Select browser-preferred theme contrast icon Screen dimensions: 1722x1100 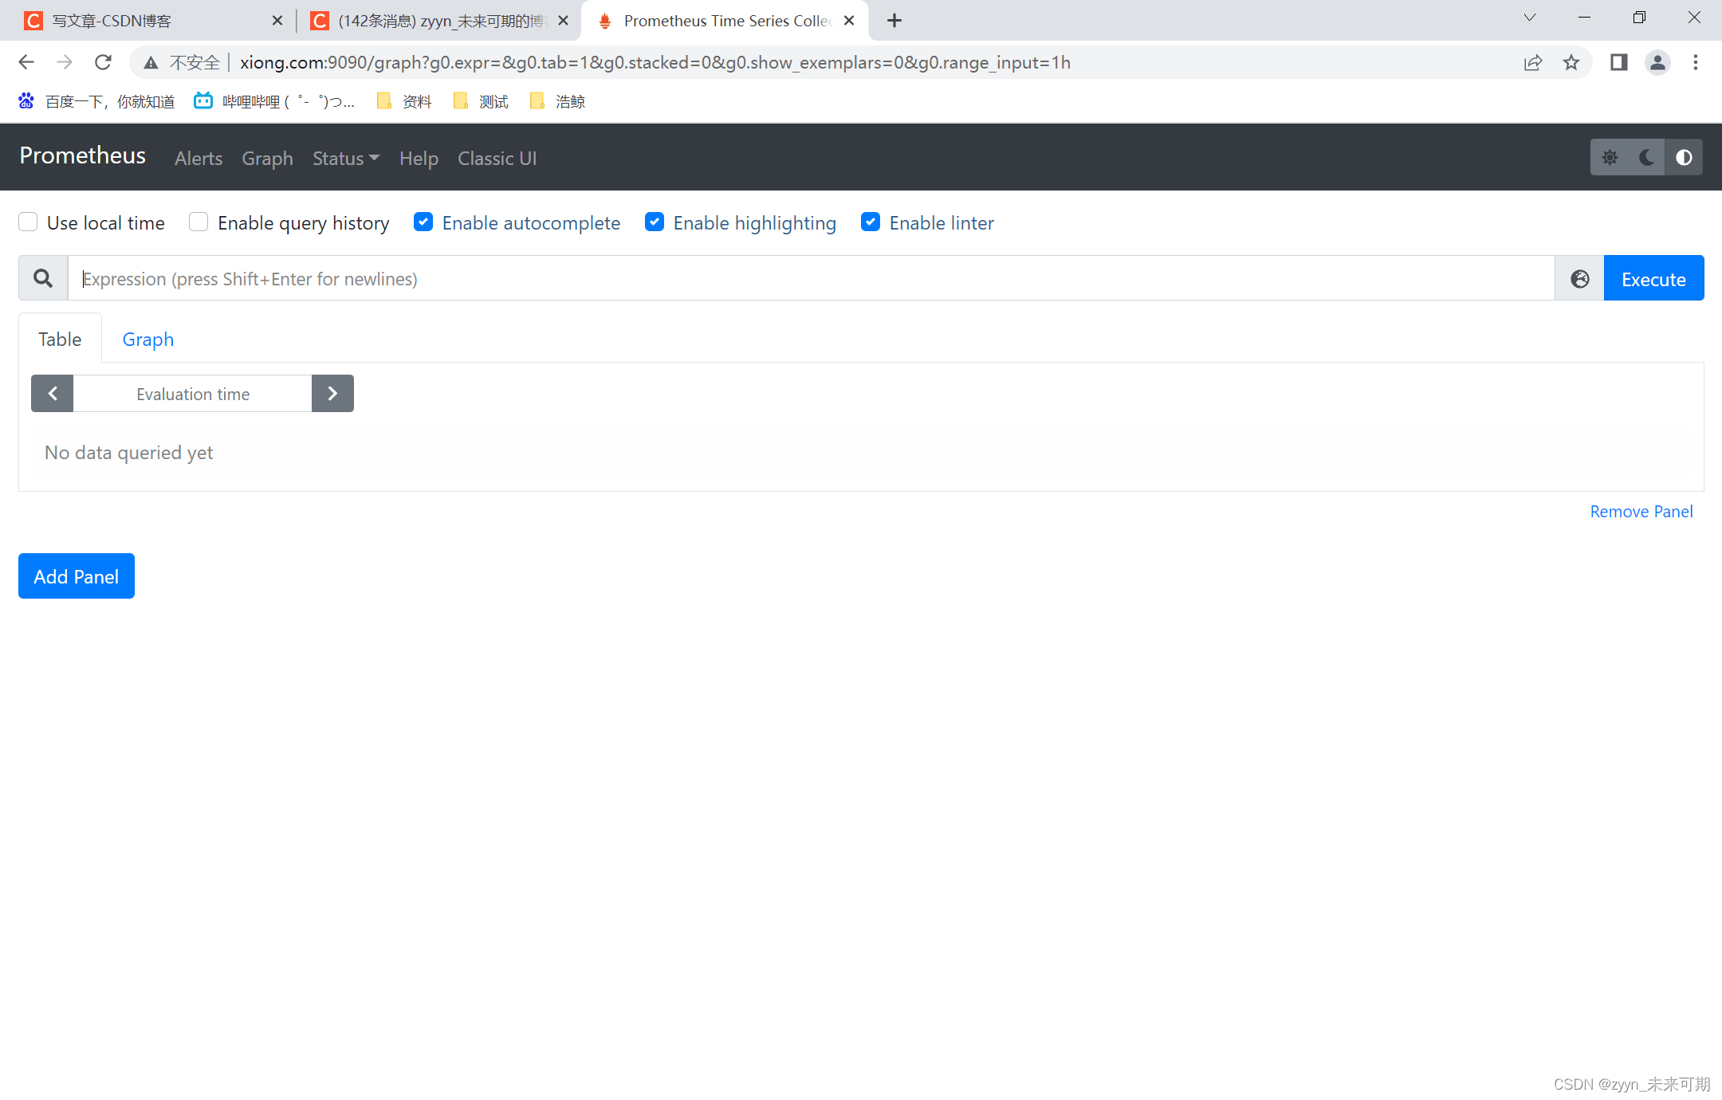(x=1684, y=158)
